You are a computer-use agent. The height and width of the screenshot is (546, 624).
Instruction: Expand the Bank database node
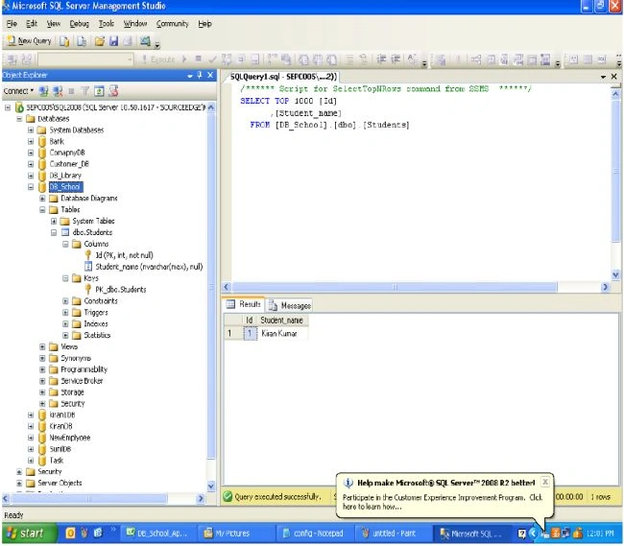(x=31, y=141)
